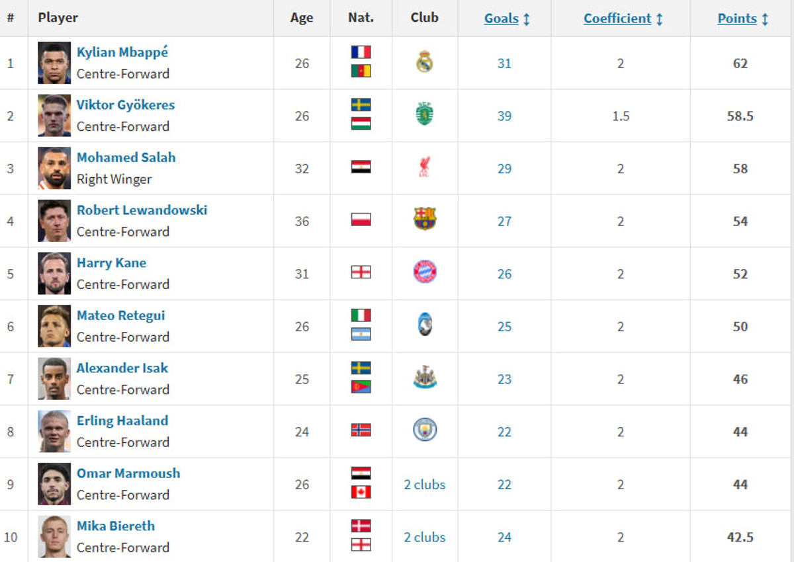This screenshot has width=794, height=562.
Task: Open Viktor Gyökeres player profile link
Action: 126,105
